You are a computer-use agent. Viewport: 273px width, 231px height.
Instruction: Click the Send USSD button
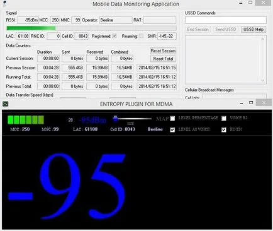pyautogui.click(x=225, y=29)
